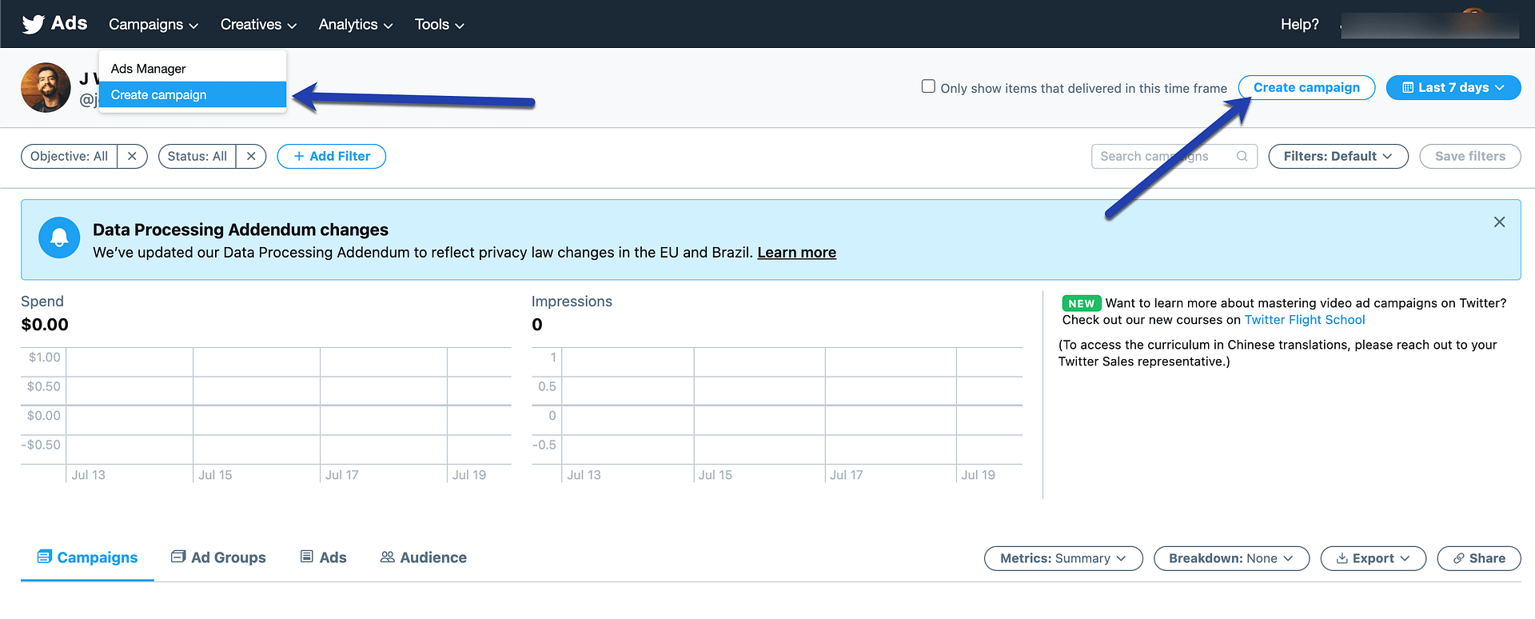Click the Jul 13 label on Spend chart
Image resolution: width=1535 pixels, height=619 pixels.
[88, 475]
